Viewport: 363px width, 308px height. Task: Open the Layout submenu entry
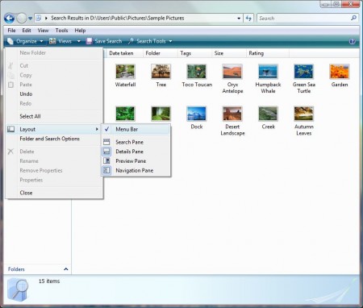[x=54, y=129]
